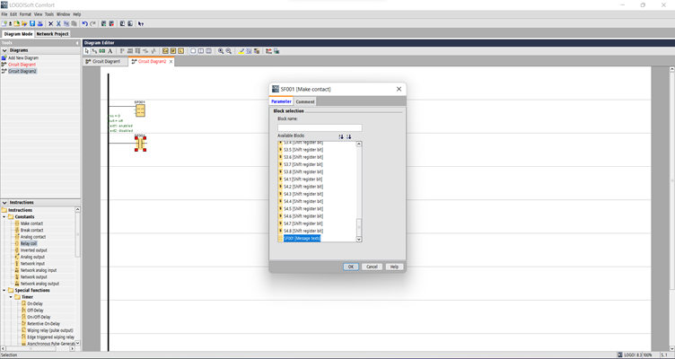Switch to Network Project tab

53,33
